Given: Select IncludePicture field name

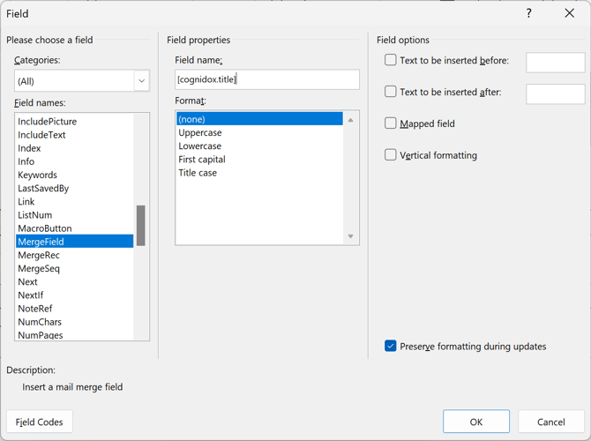Looking at the screenshot, I should point(47,121).
